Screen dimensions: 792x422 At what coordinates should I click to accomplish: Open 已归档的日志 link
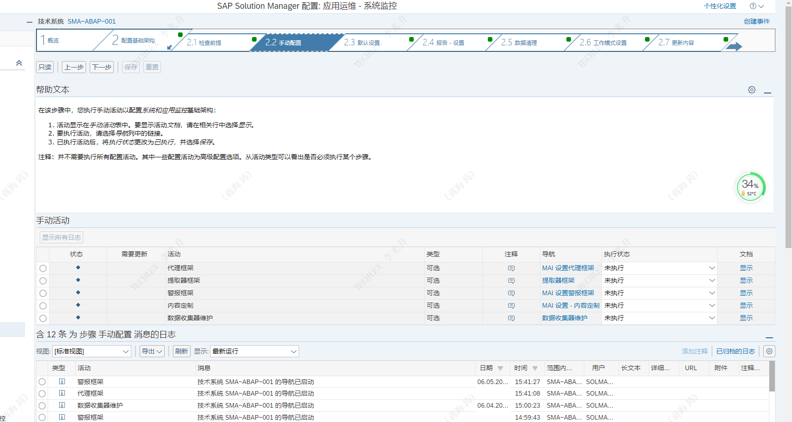click(736, 351)
